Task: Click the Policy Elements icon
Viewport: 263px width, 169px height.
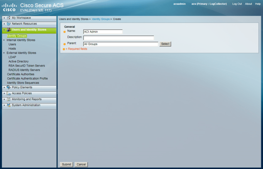Action: [9, 87]
